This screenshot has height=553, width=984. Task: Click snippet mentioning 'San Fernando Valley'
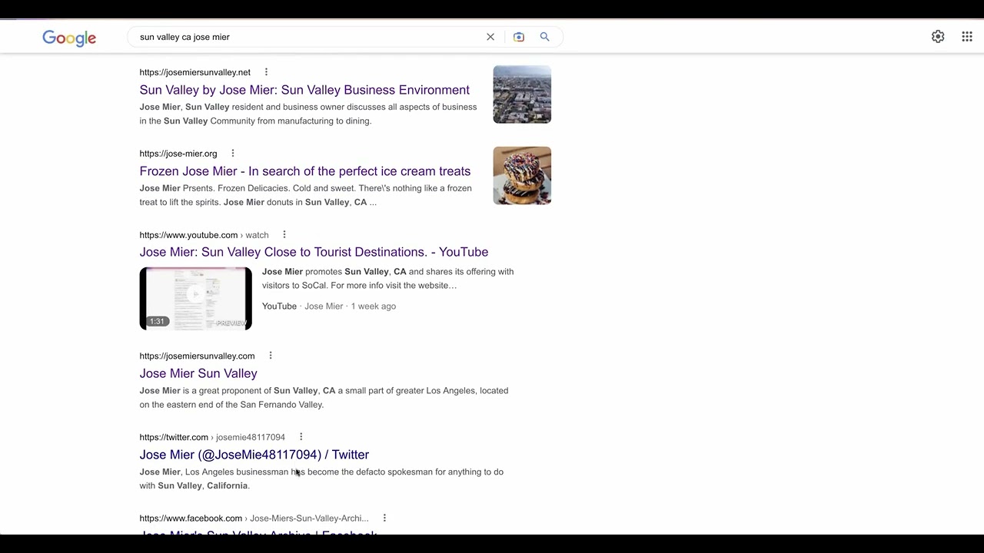tap(324, 398)
